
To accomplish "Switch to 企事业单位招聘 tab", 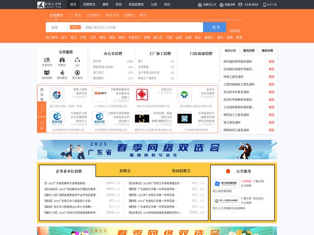I will click(69, 171).
